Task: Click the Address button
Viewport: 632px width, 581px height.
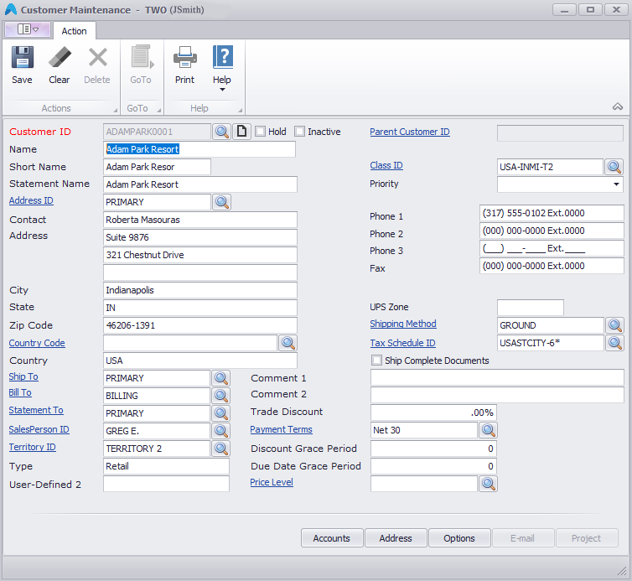Action: (396, 538)
